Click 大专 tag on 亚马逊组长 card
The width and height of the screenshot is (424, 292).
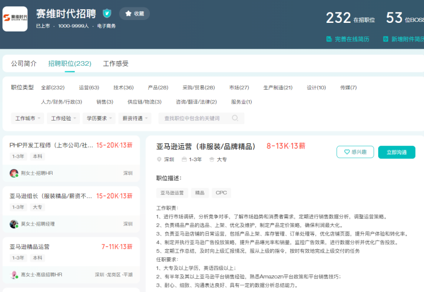pos(37,207)
